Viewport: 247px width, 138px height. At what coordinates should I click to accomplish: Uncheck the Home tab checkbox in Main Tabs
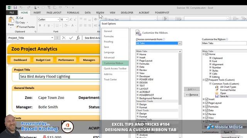coord(207,54)
